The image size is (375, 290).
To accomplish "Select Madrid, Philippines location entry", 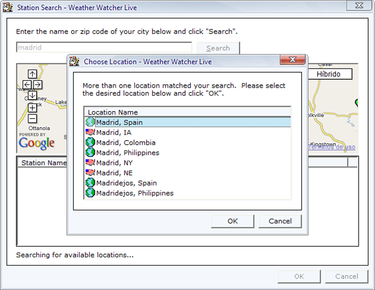I will pos(188,153).
